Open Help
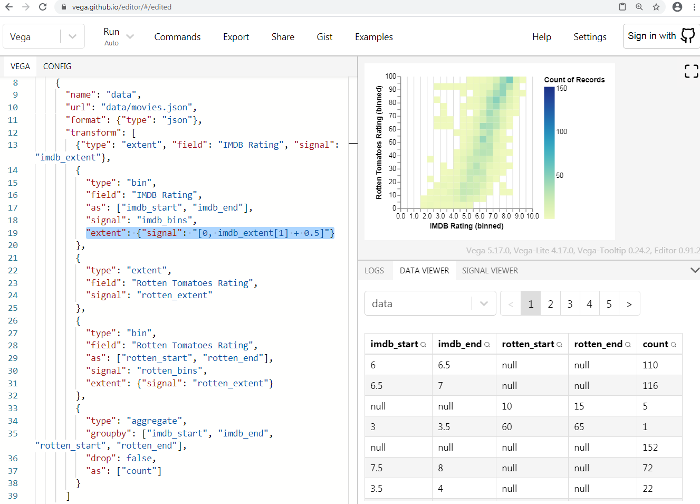This screenshot has width=700, height=504. 542,37
